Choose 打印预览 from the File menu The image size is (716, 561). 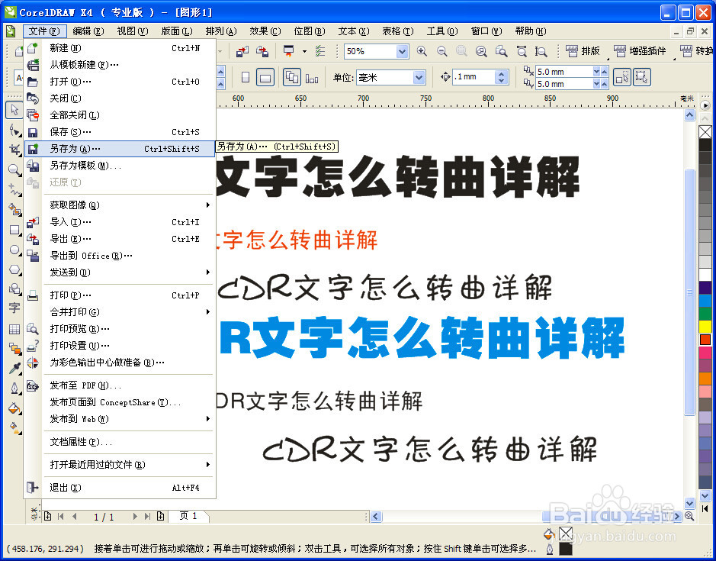point(120,329)
